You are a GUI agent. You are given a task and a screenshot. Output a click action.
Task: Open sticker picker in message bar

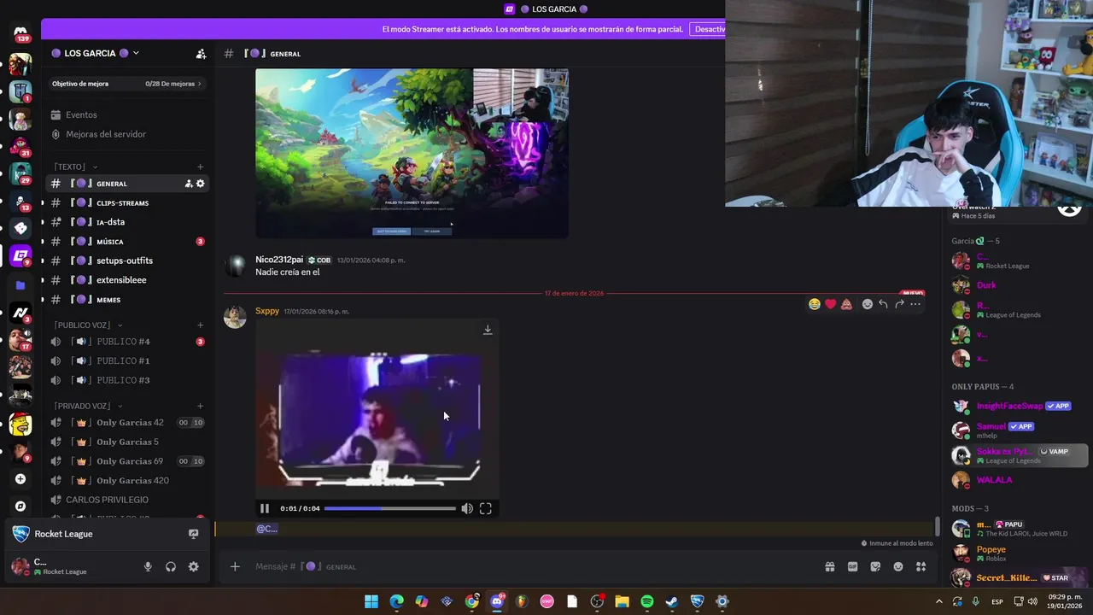coord(875,566)
